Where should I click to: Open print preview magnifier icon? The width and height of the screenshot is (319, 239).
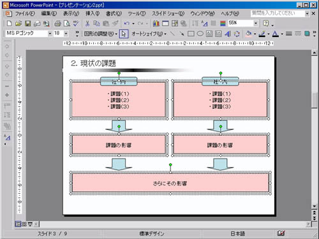pyautogui.click(x=67, y=24)
